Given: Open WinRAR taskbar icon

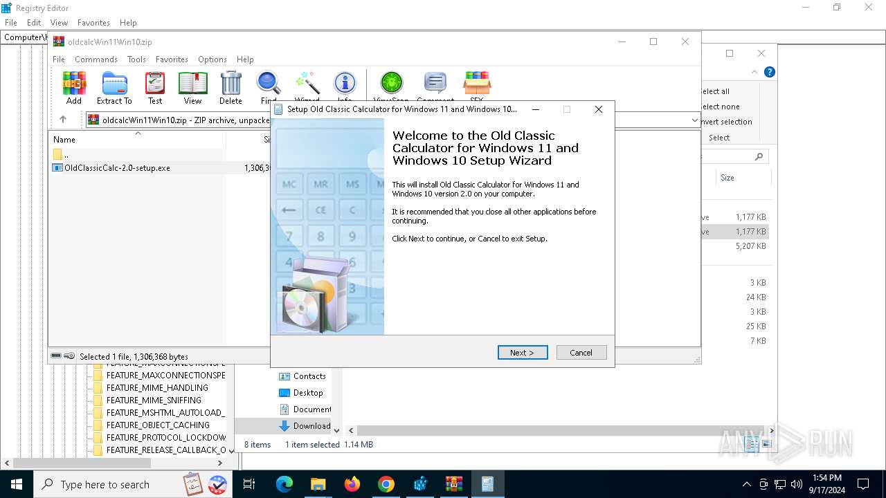Looking at the screenshot, I should coord(454,484).
